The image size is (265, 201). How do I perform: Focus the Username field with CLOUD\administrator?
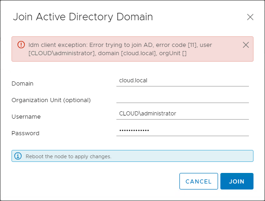tap(183, 114)
